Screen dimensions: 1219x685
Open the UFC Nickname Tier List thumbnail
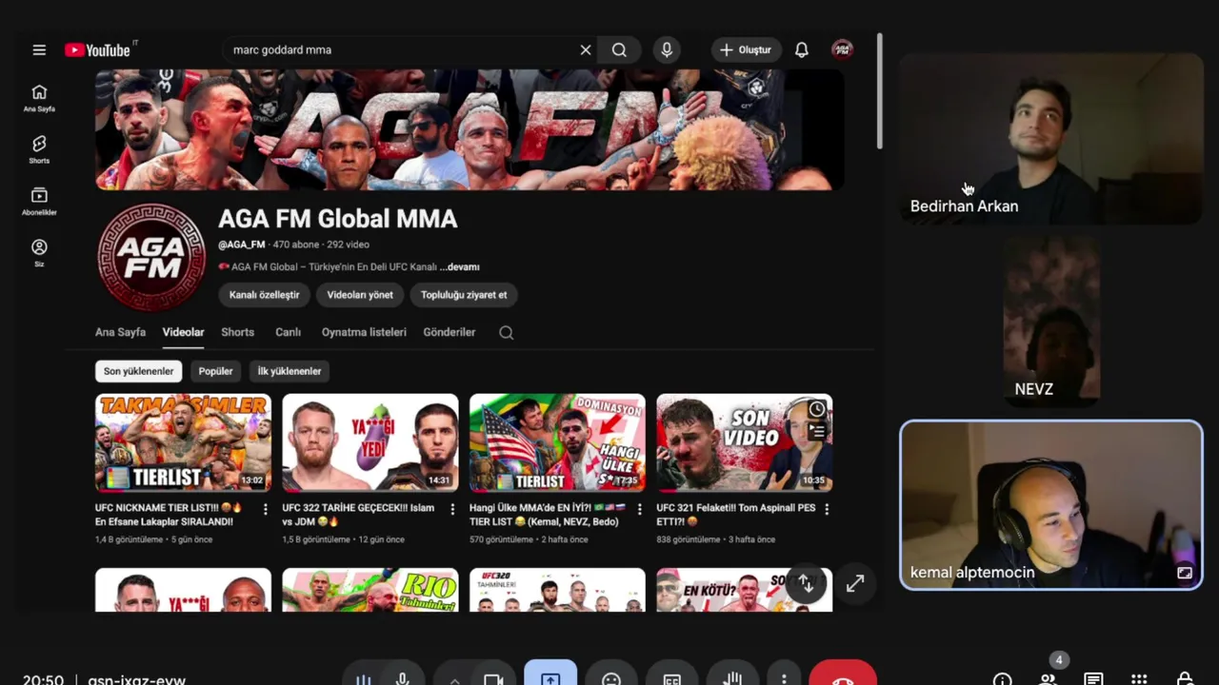click(x=183, y=443)
